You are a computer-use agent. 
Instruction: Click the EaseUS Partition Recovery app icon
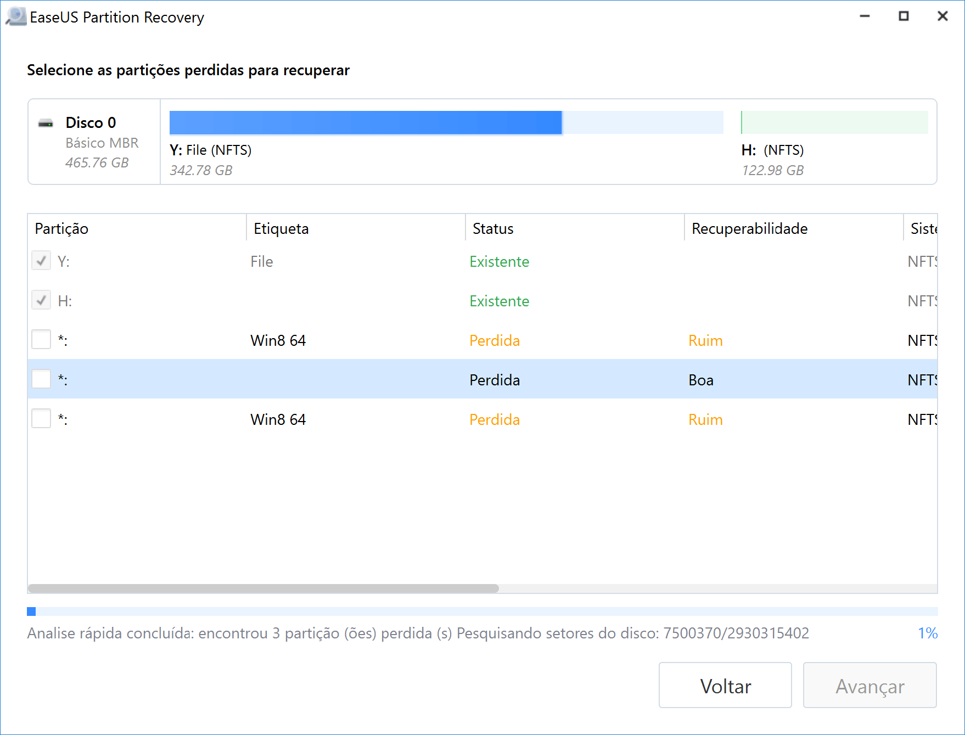point(16,16)
